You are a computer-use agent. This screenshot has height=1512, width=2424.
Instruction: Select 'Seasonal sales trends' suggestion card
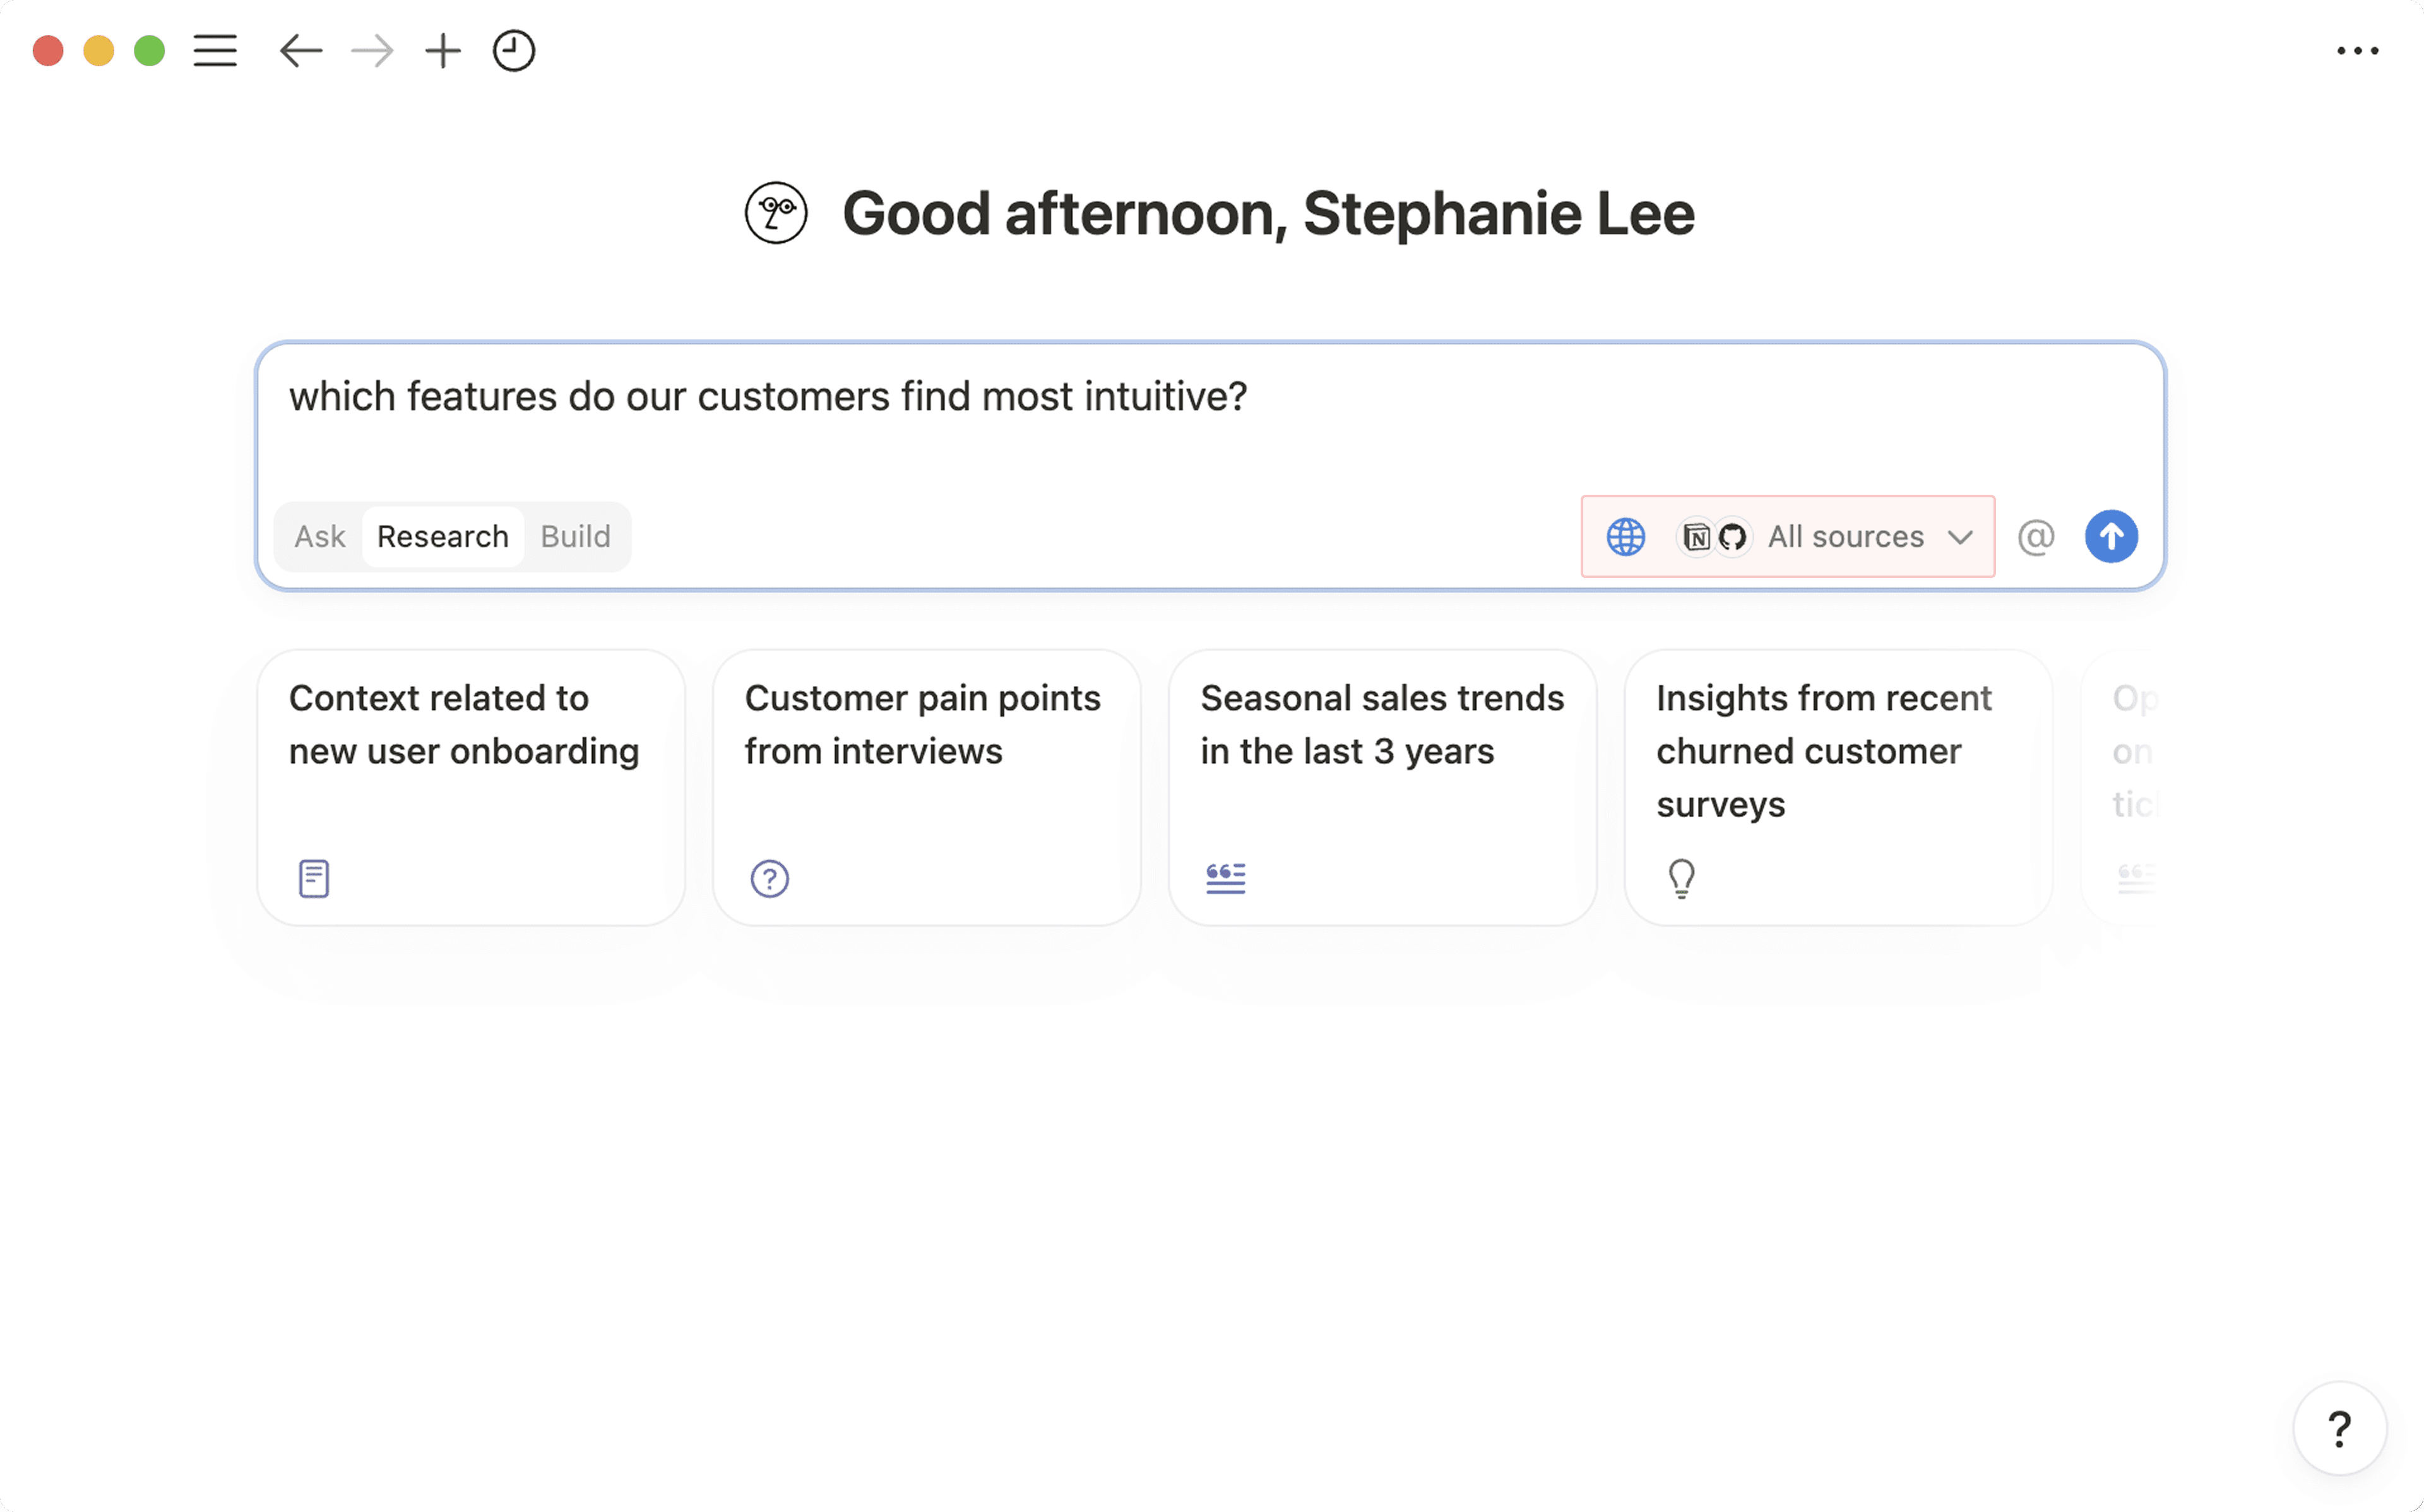[x=1382, y=787]
